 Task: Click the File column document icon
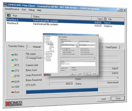click(x=105, y=19)
